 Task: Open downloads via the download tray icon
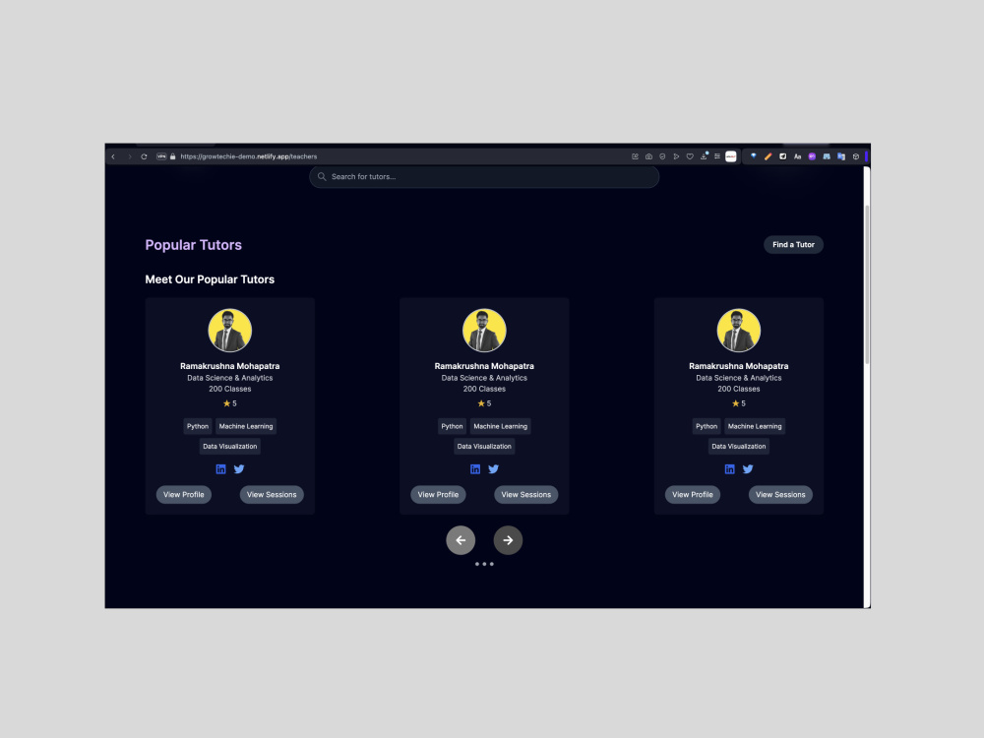pos(704,156)
